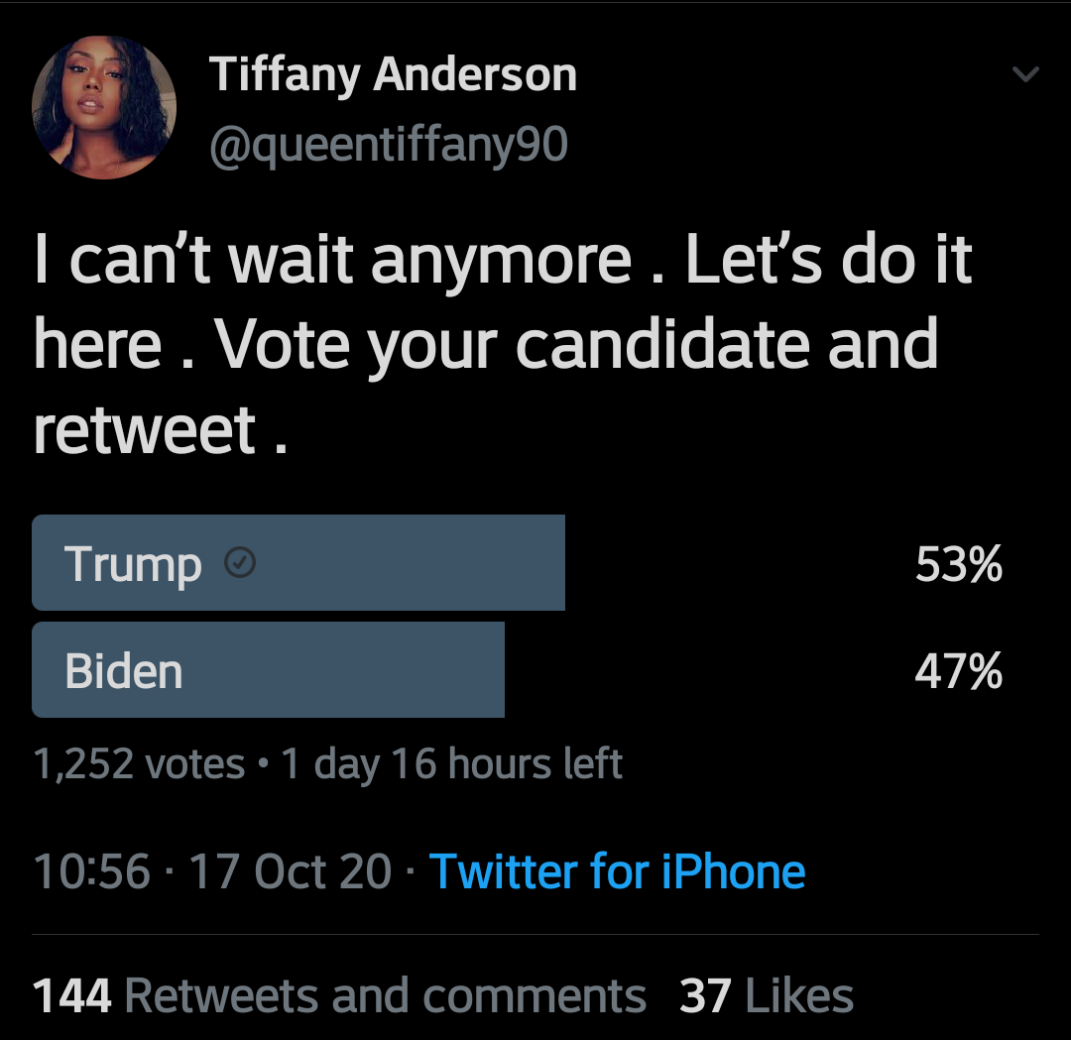Expand the tweet options chevron menu
Screen dimensions: 1071x1040
1025,74
